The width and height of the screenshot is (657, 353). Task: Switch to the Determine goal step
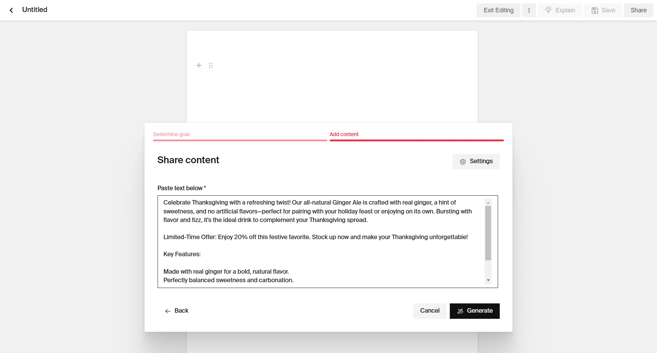[x=171, y=134]
